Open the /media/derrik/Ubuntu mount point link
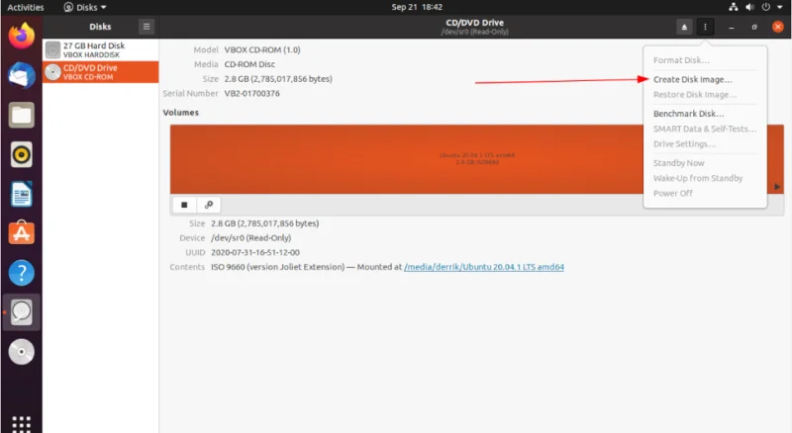Viewport: 792px width, 433px height. pos(484,267)
